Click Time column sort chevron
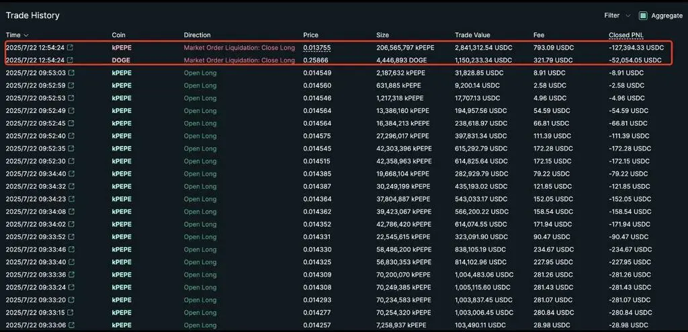This screenshot has width=688, height=332. point(26,35)
